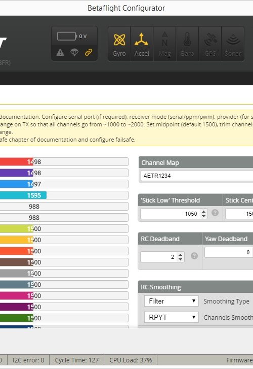Click the upper channel bar showing 988

click(x=64, y=207)
